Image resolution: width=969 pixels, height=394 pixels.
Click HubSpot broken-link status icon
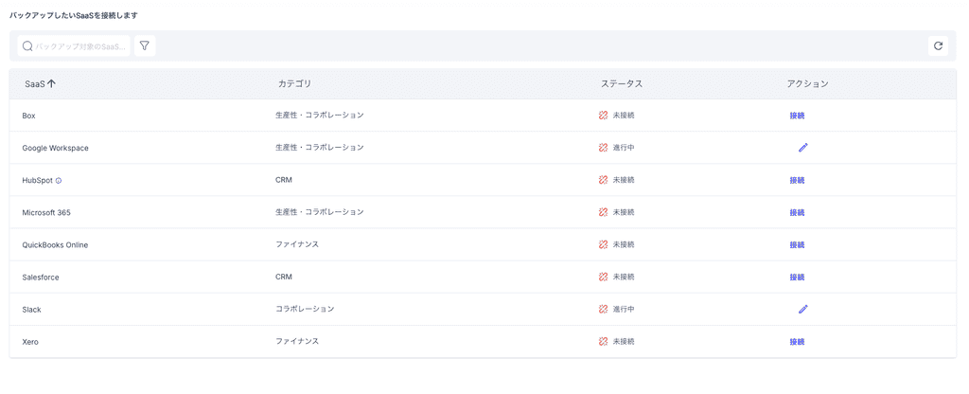[x=604, y=180]
